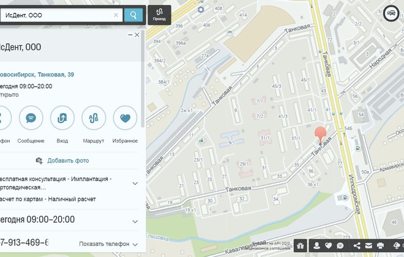Screen dimensions: 404x257
Task: Clear the search field with the X
Action: pyautogui.click(x=117, y=15)
